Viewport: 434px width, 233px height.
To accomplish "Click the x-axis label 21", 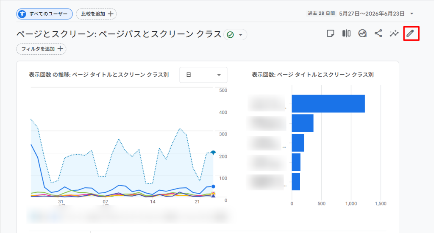I will 197,202.
